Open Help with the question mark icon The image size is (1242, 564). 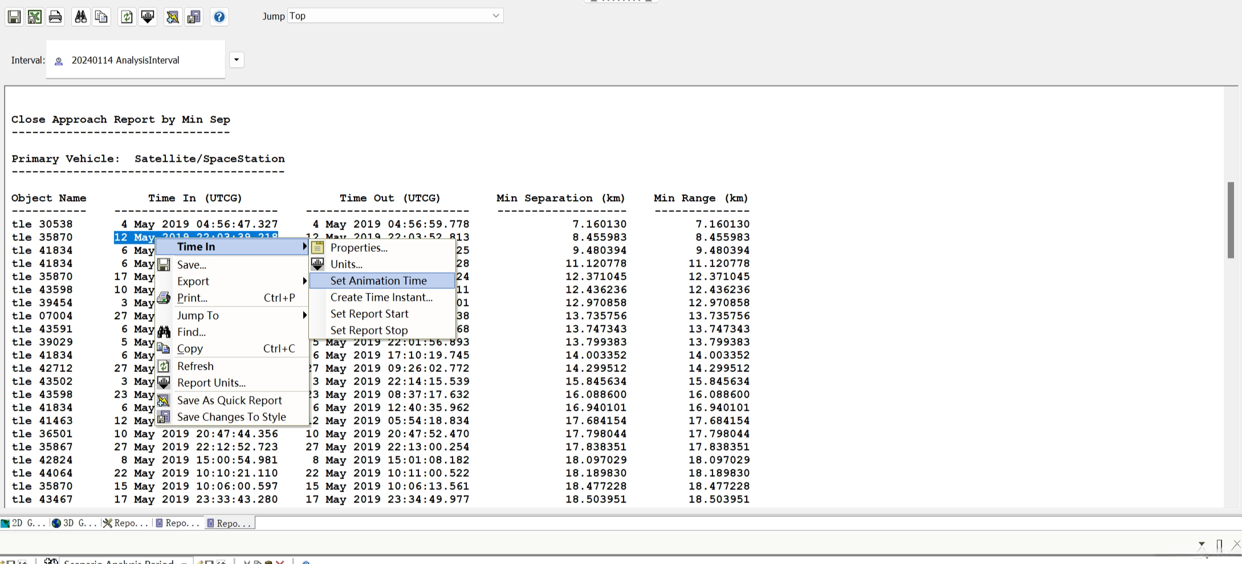[x=219, y=17]
